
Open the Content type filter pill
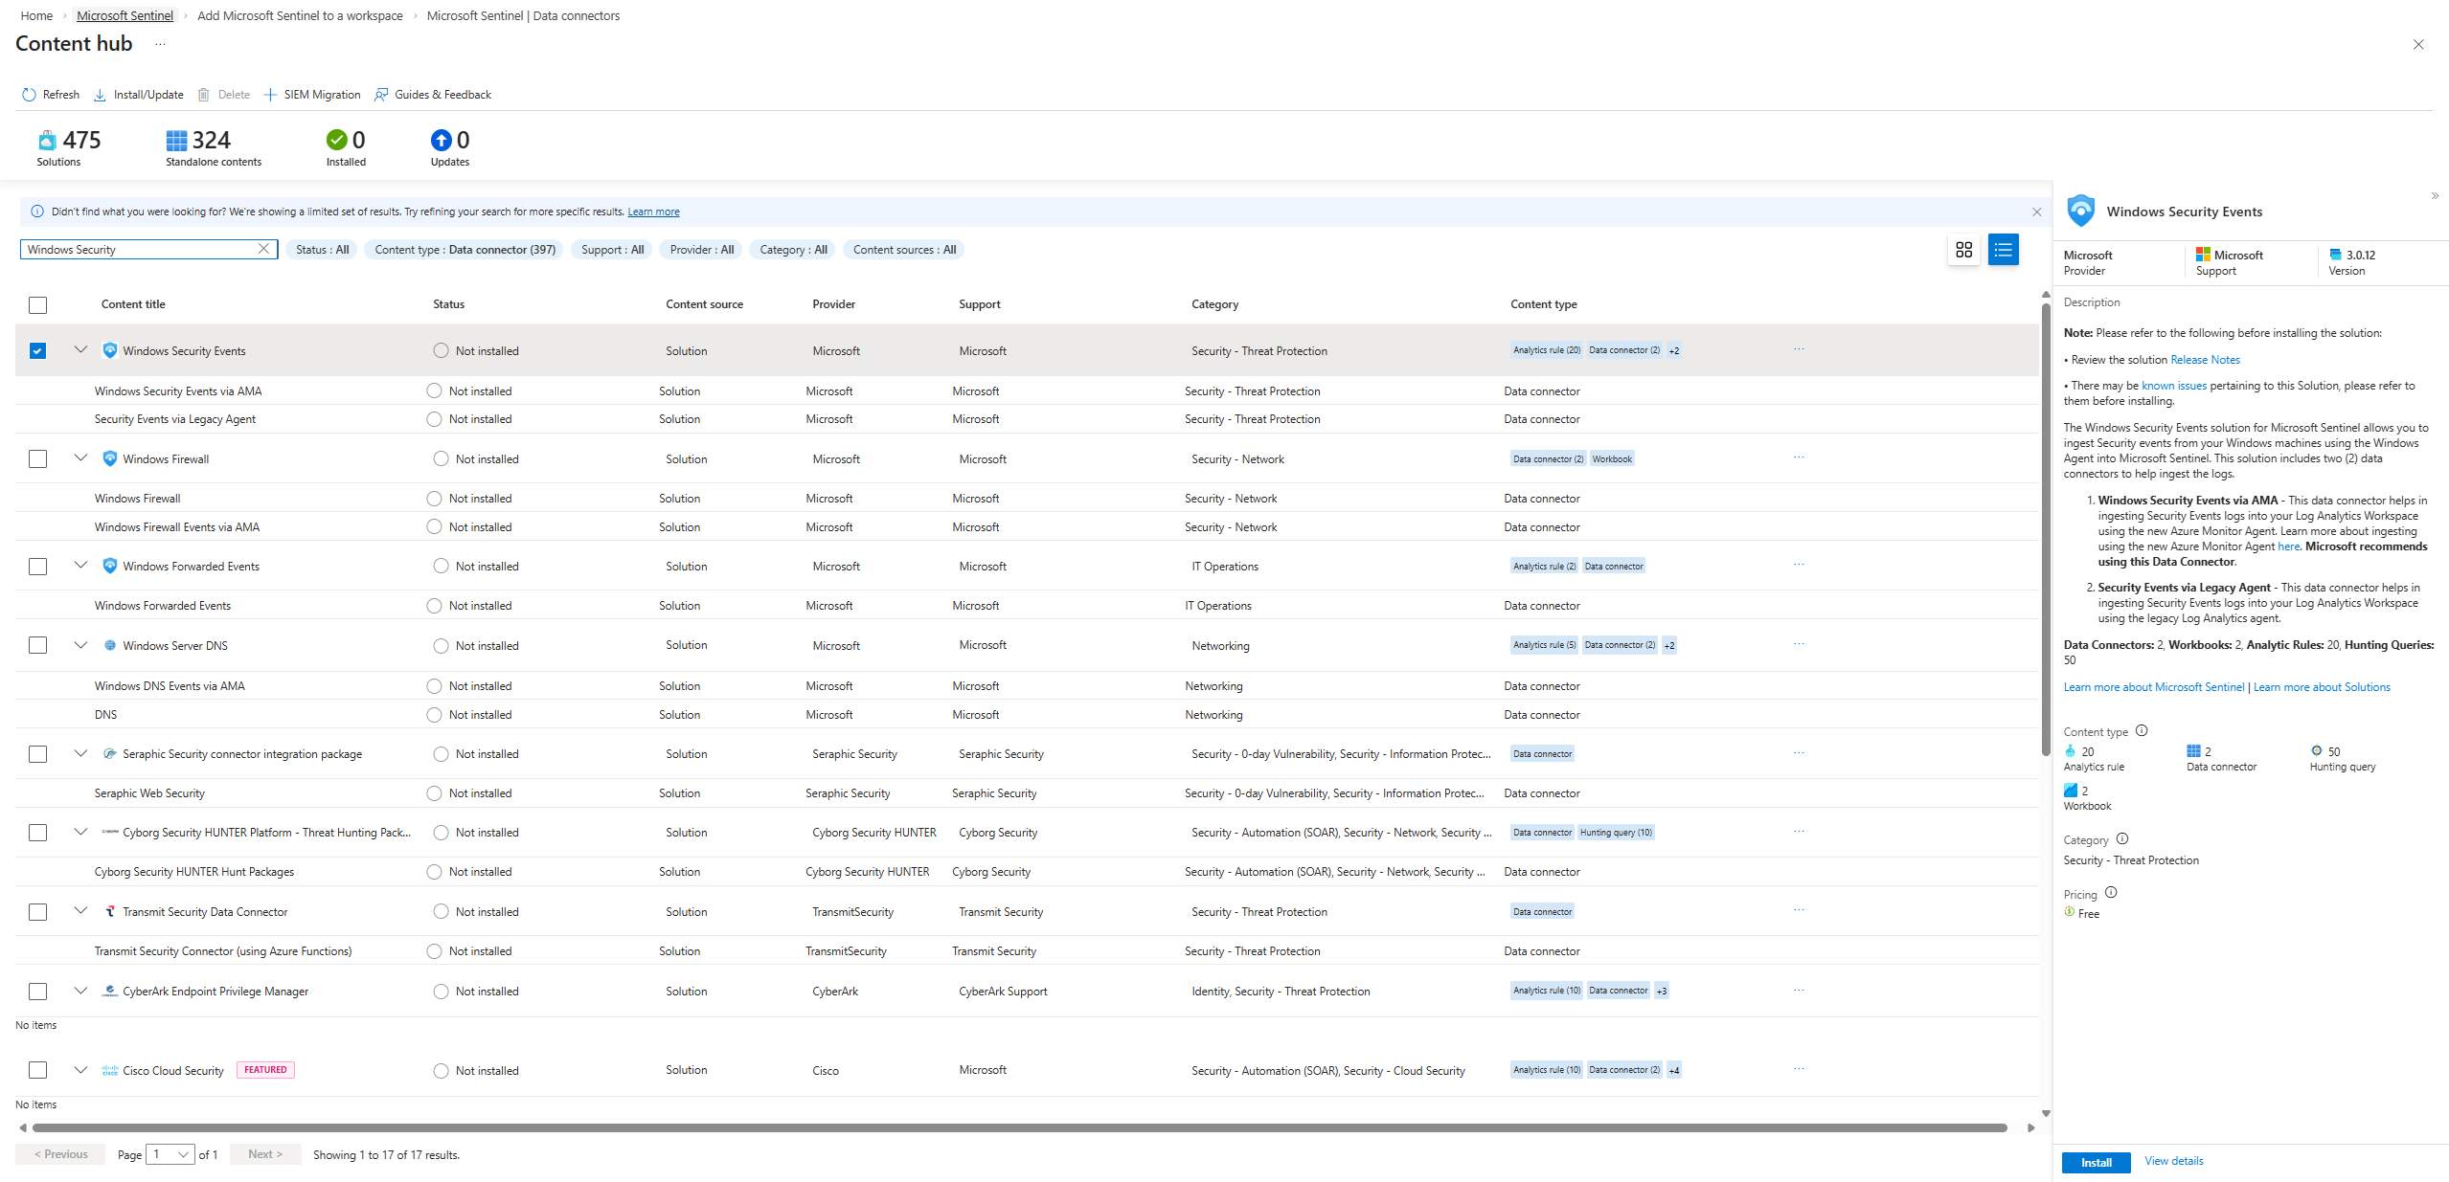465,250
